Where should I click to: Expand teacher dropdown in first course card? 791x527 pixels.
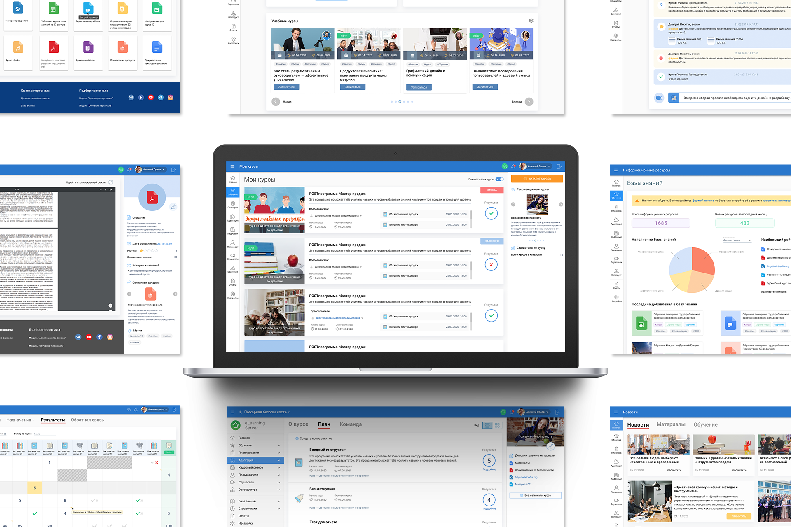tap(361, 216)
